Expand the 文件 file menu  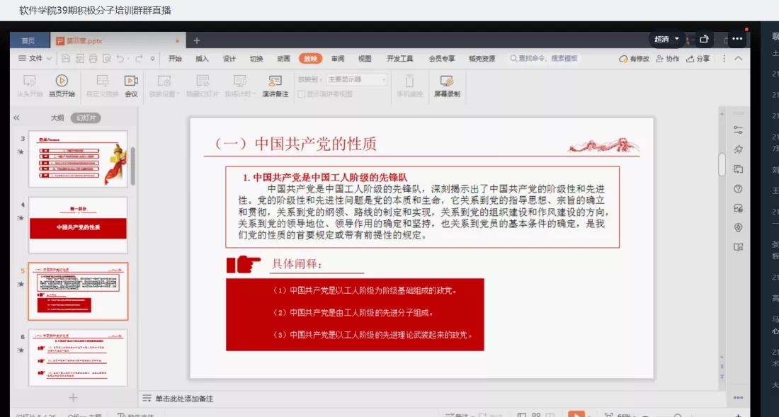tap(35, 59)
